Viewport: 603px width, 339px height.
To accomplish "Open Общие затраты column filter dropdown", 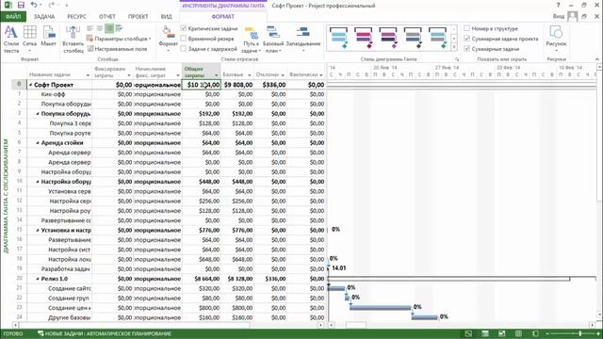I will coord(217,75).
